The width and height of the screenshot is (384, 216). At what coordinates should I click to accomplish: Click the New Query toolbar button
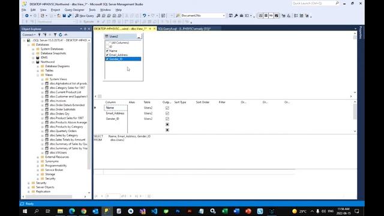coord(84,16)
